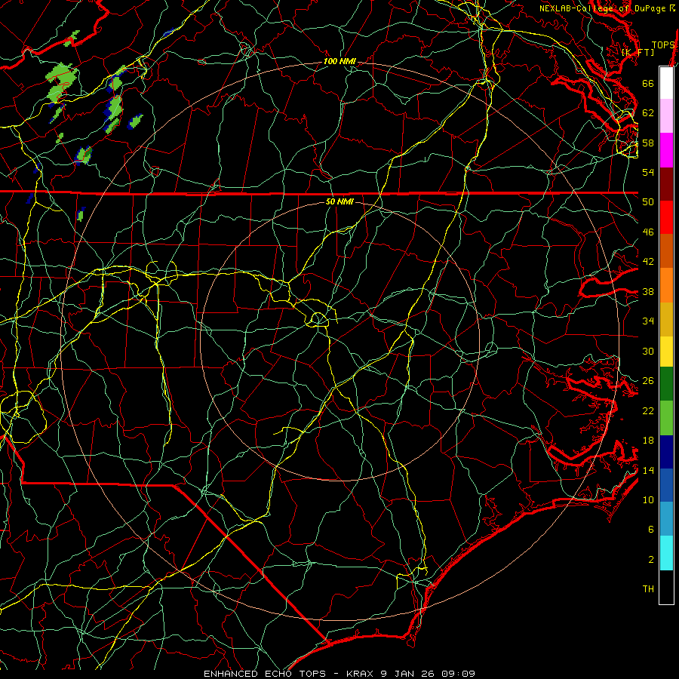Click the dark orange 46 kft swatch

(x=666, y=250)
